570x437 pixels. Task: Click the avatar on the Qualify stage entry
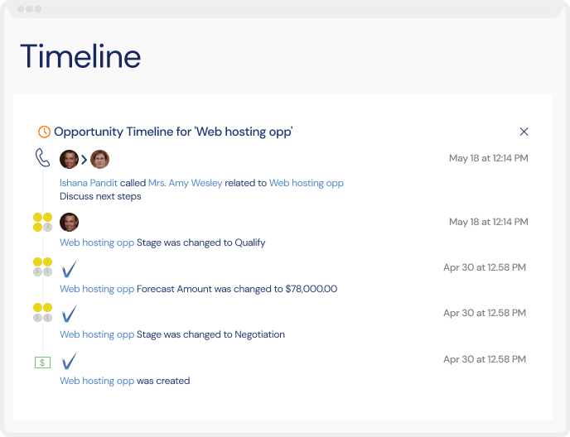click(x=69, y=222)
